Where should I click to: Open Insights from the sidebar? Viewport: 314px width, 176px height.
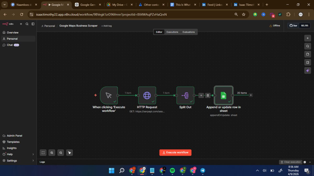point(9,148)
